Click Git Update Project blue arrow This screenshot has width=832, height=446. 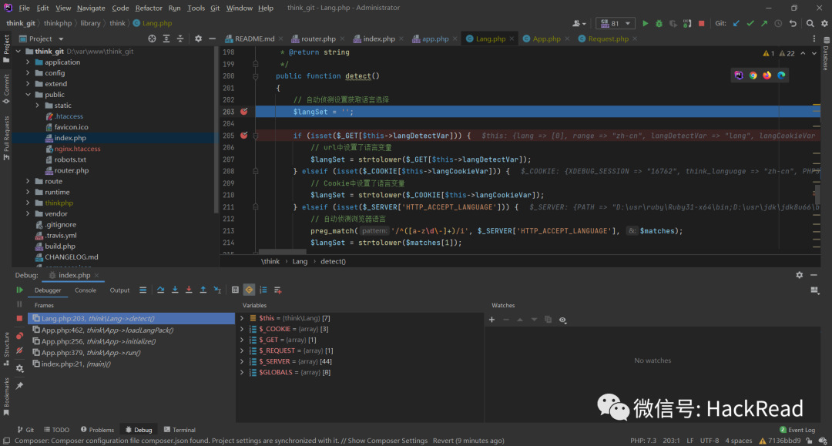(736, 23)
